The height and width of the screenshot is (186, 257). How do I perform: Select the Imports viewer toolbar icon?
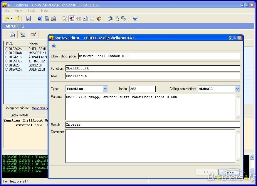(x=71, y=18)
